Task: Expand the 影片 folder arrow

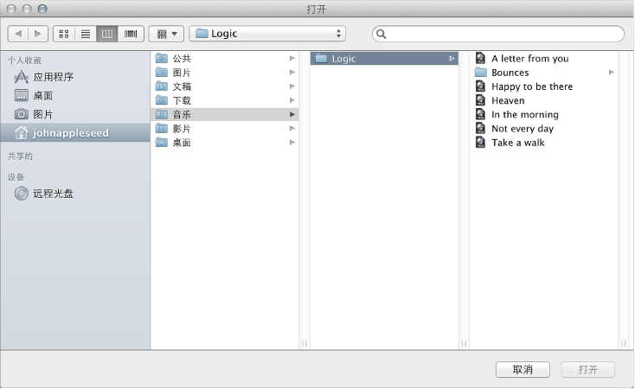Action: pos(292,129)
